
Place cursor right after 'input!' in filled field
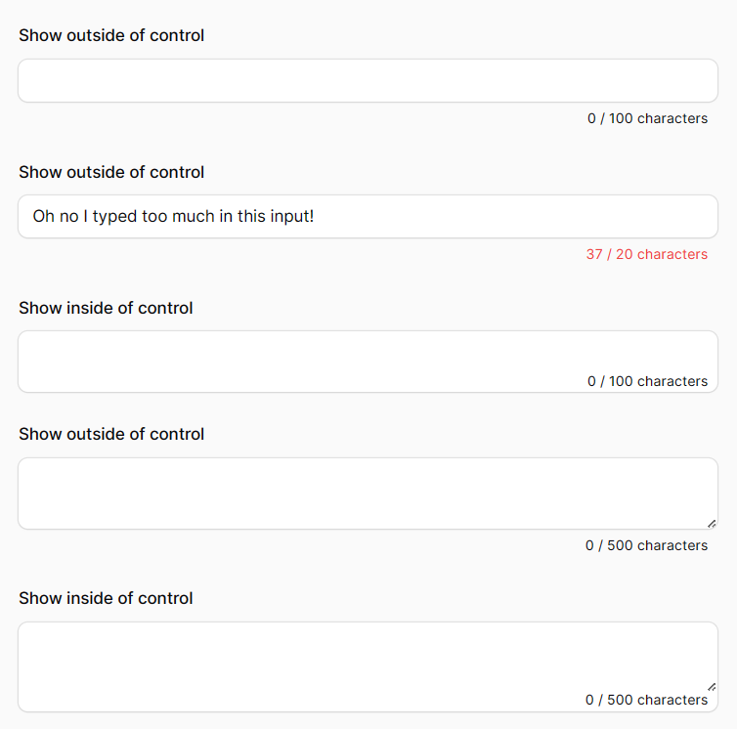(x=315, y=216)
